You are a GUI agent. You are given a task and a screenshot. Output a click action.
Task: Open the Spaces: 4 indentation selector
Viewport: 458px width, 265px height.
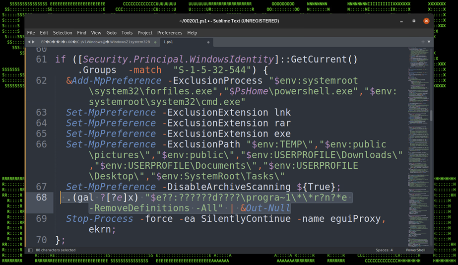[384, 250]
